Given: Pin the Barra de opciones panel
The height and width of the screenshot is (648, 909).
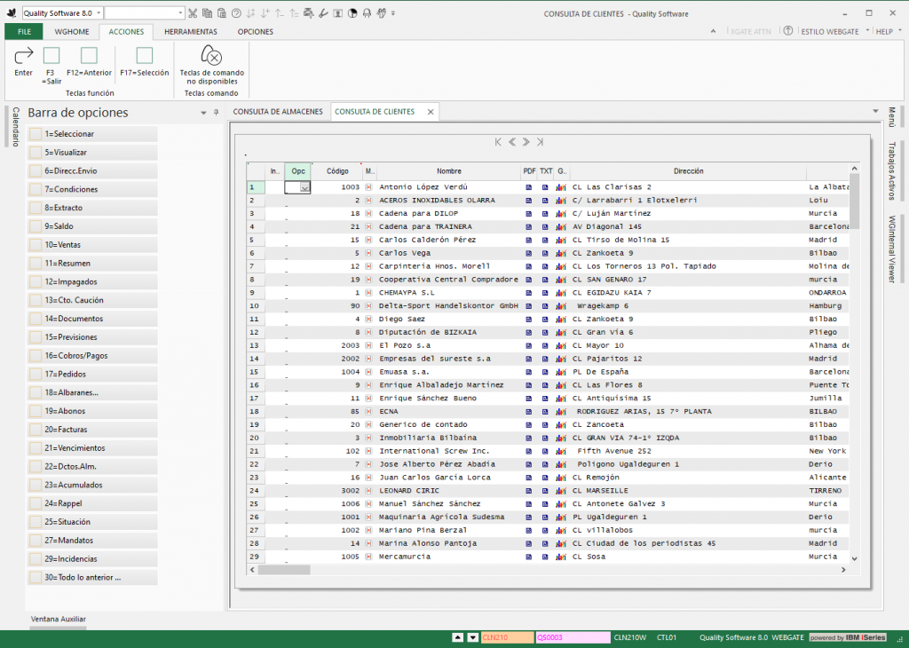Looking at the screenshot, I should pyautogui.click(x=217, y=113).
